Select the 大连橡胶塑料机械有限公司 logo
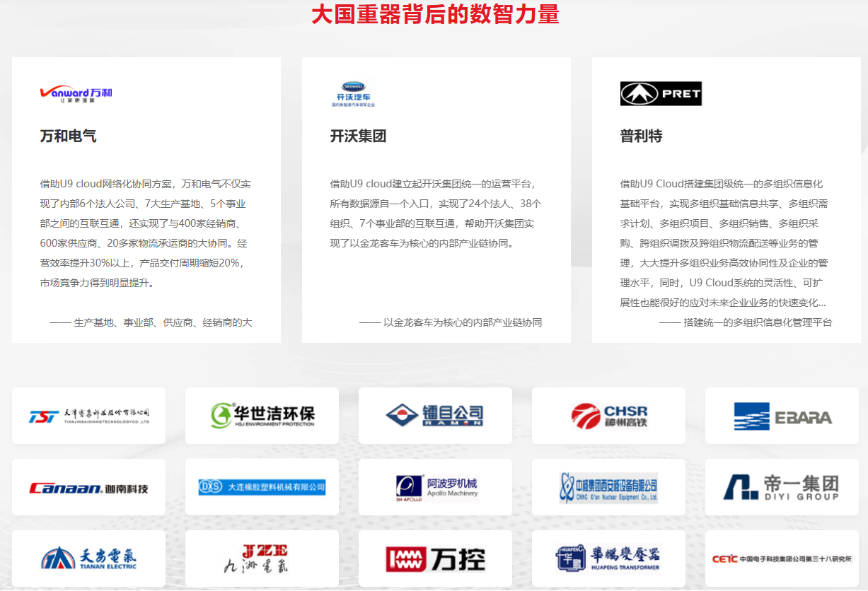The image size is (868, 591). [x=262, y=487]
